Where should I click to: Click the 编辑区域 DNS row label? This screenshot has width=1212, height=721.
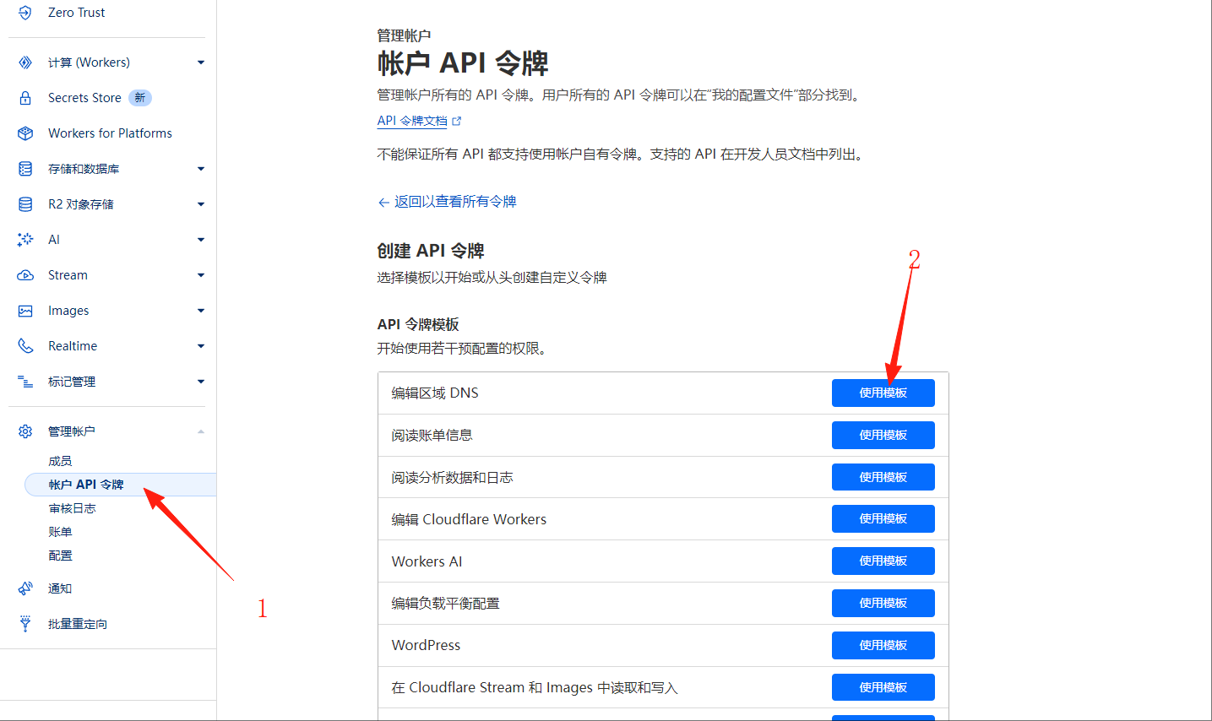point(435,393)
